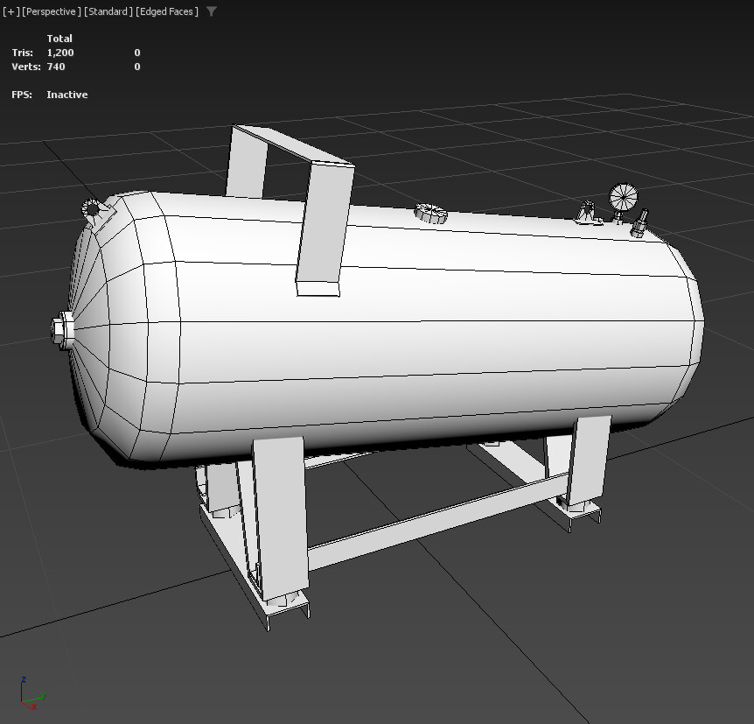Image resolution: width=754 pixels, height=724 pixels.
Task: Open the [Edged Faces] shading menu
Action: coord(165,11)
